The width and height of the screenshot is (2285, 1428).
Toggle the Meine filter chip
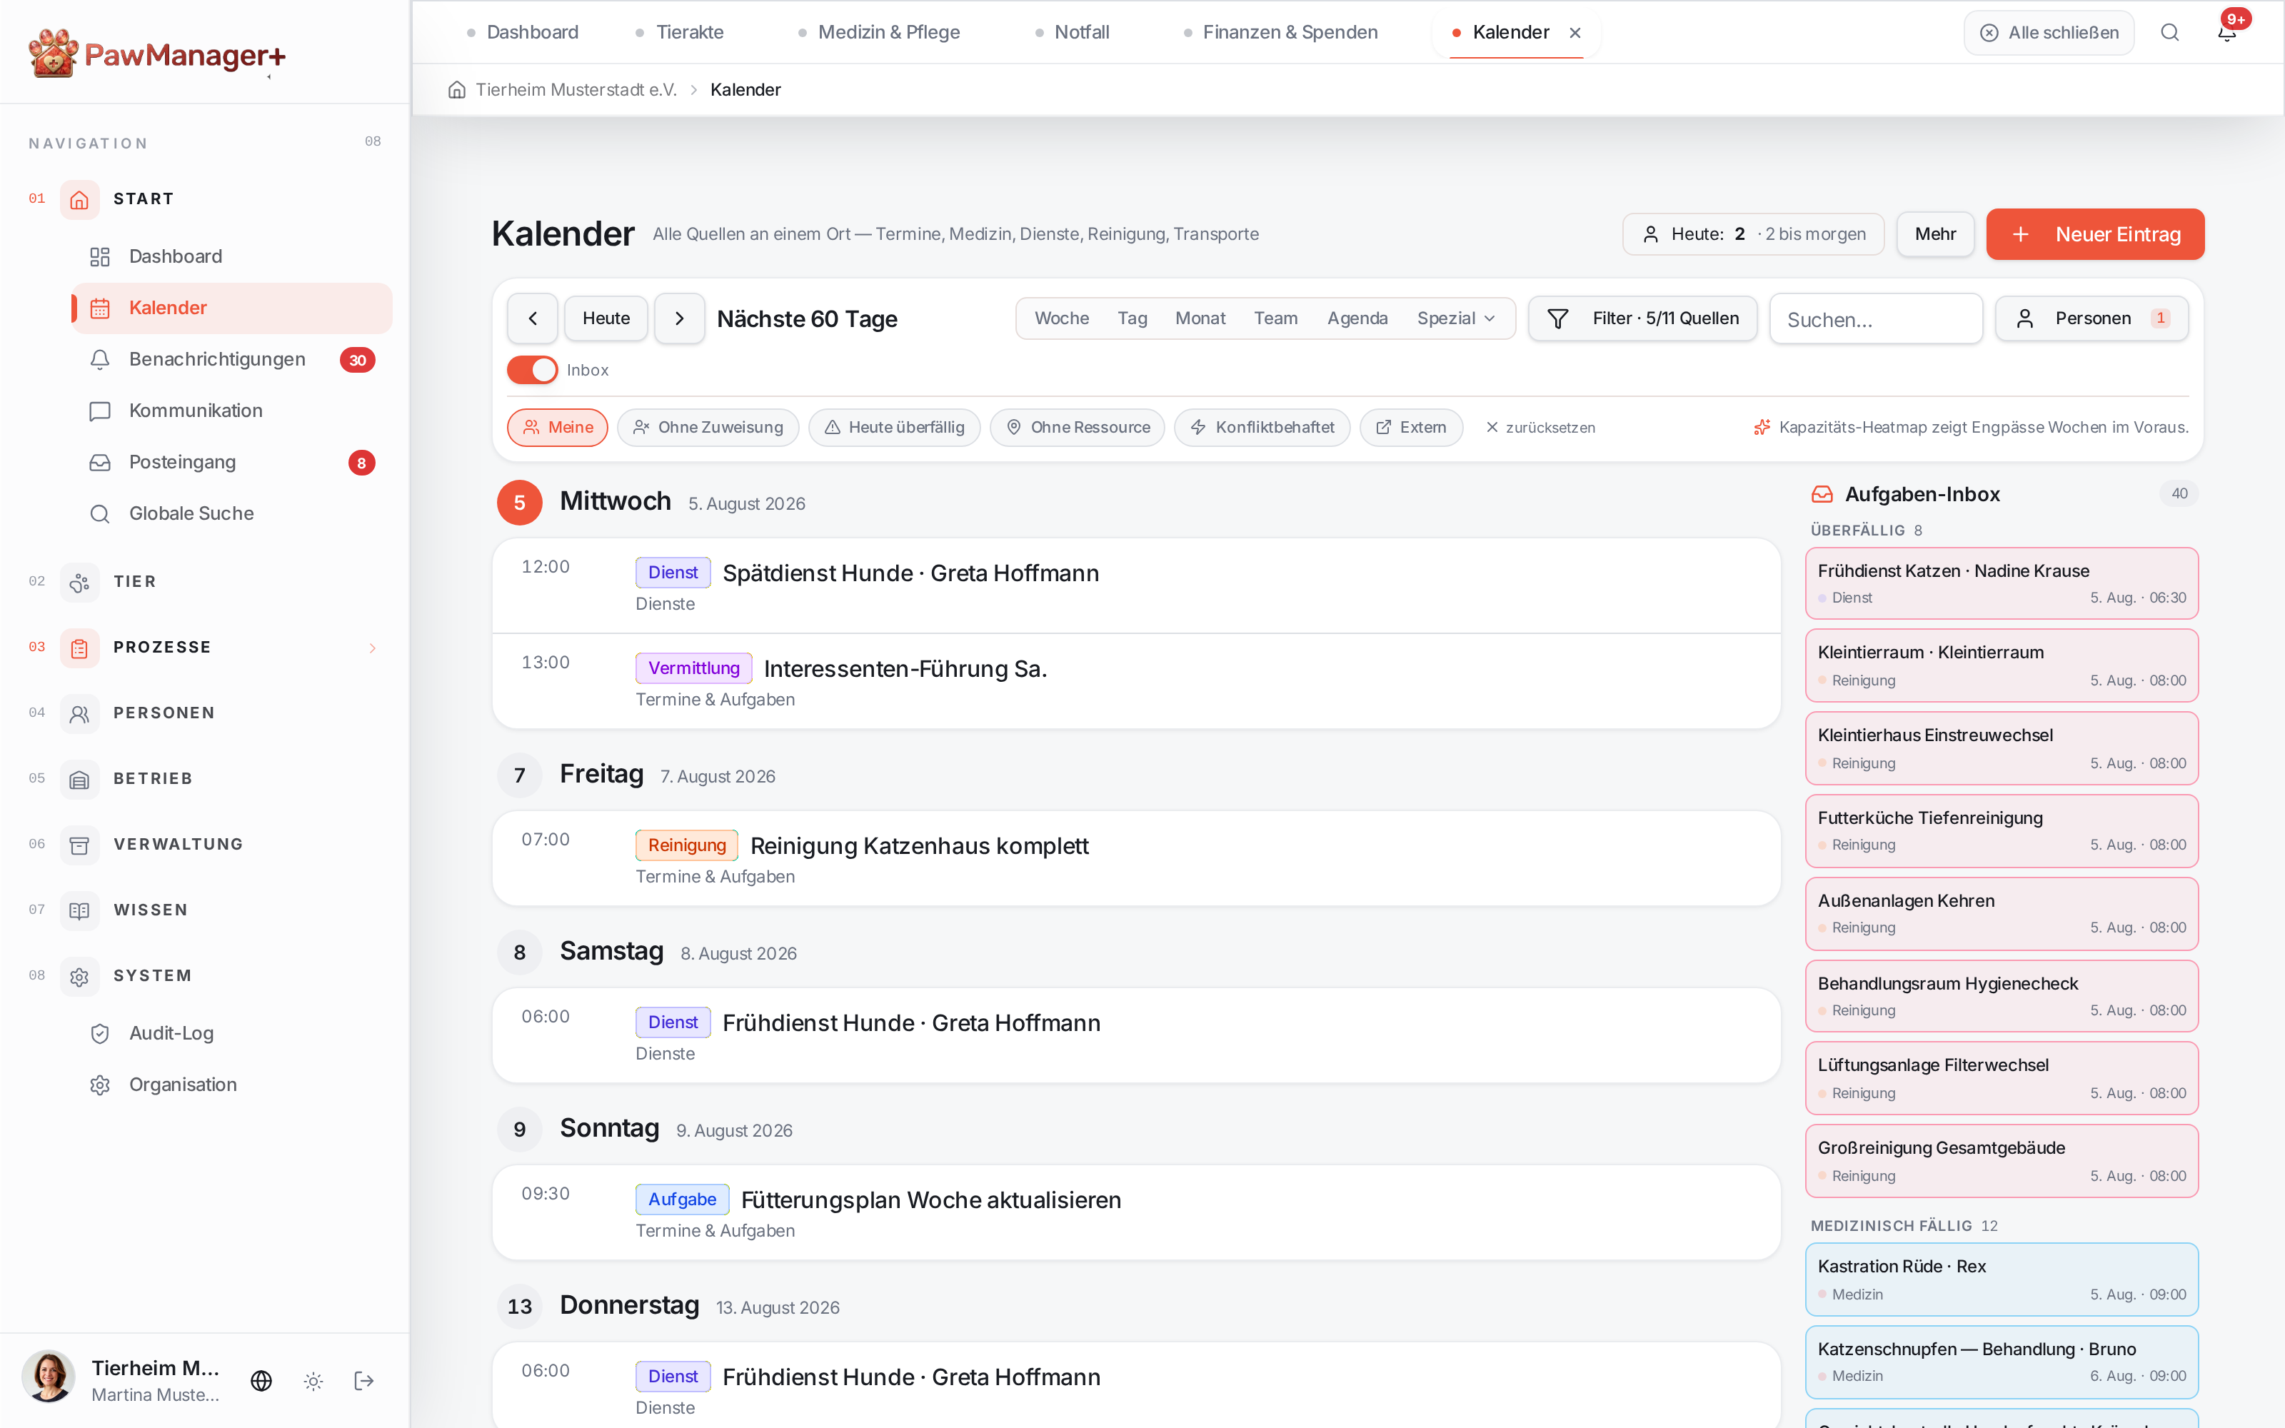pyautogui.click(x=557, y=428)
